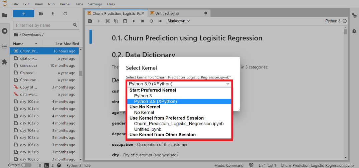Open the Downloads breadcrumb

[32, 35]
